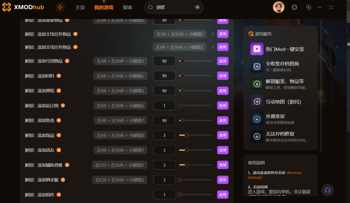Click the 添加纳米服 slider handle
This screenshot has height=203, width=350.
179,180
